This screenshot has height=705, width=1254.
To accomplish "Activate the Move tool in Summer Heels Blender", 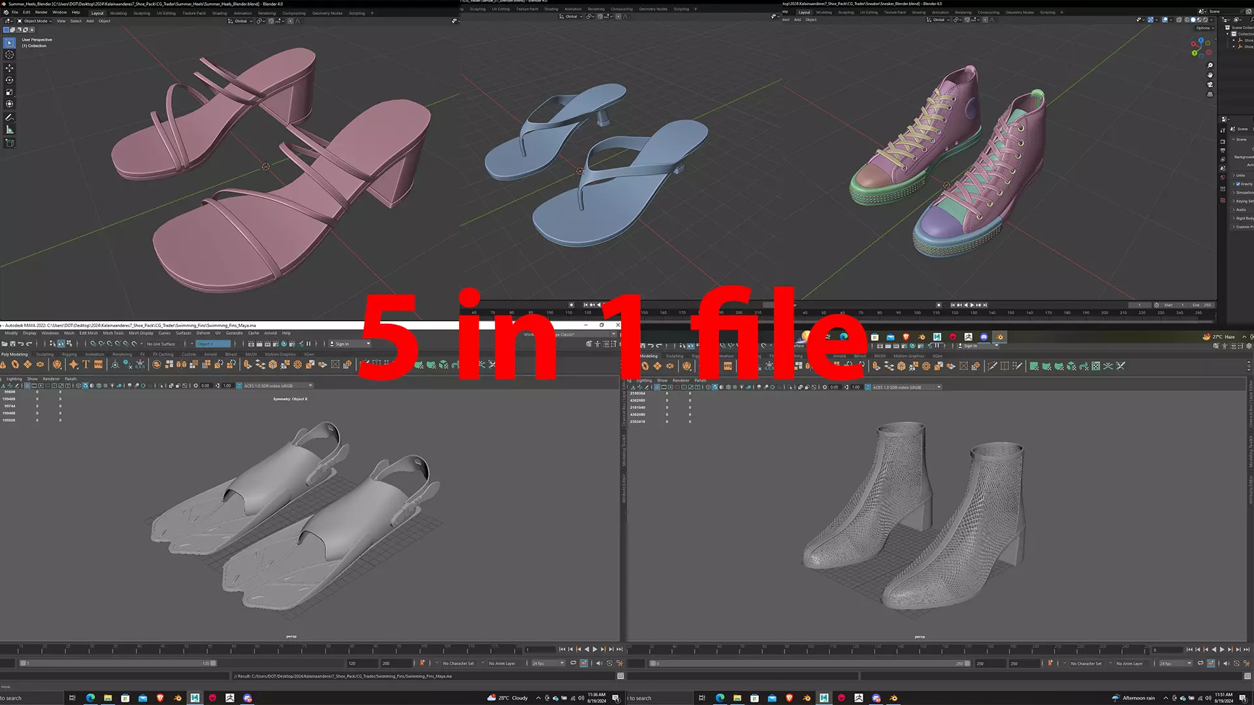I will pyautogui.click(x=9, y=68).
